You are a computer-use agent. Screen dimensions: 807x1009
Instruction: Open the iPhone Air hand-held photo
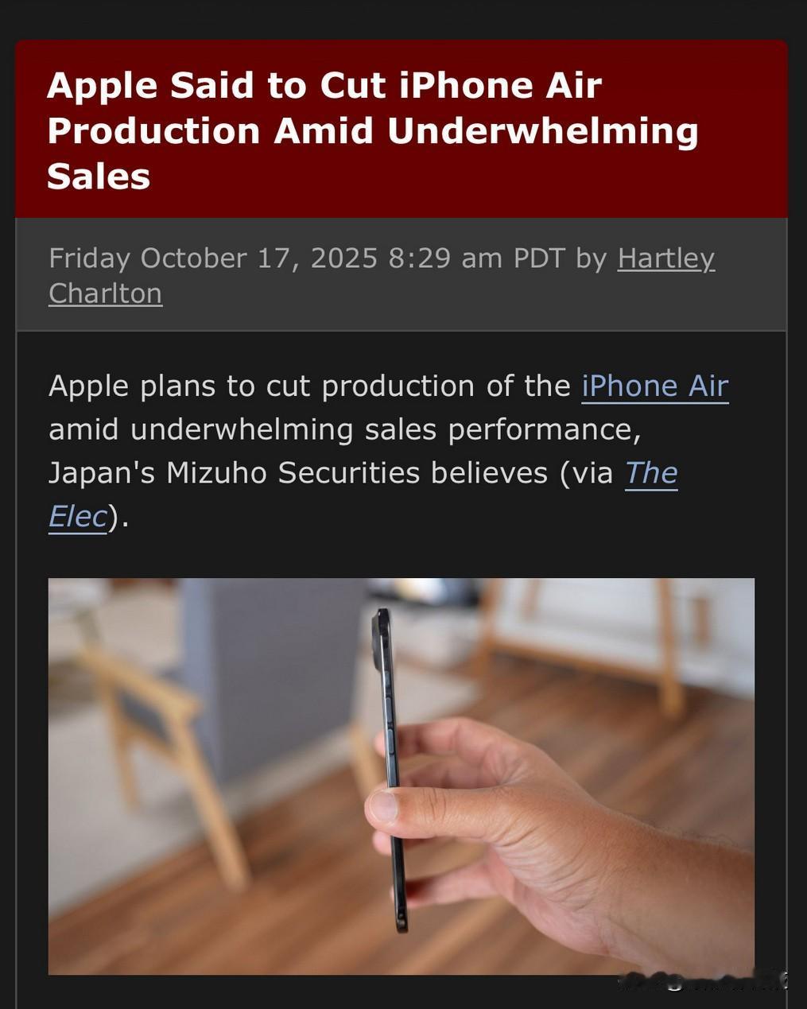point(402,776)
